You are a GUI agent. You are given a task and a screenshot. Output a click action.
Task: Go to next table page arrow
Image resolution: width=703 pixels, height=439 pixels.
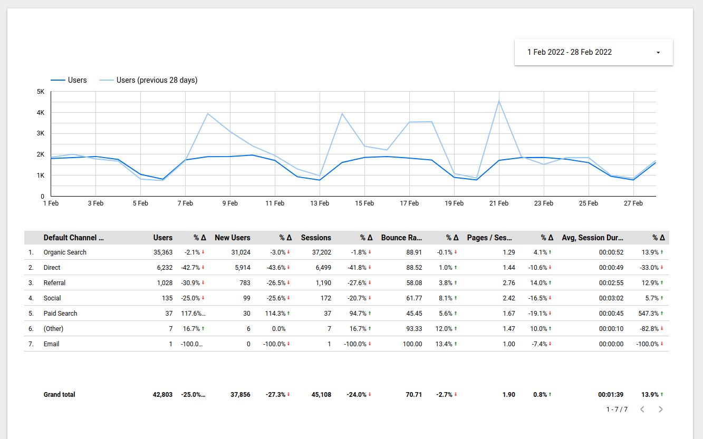pos(661,409)
